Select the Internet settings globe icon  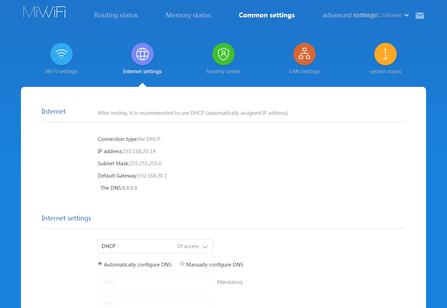pos(142,54)
